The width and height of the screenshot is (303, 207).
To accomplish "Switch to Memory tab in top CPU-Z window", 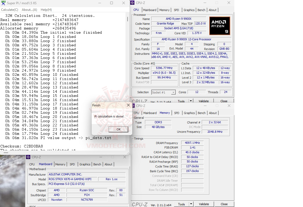I will click(x=164, y=10).
